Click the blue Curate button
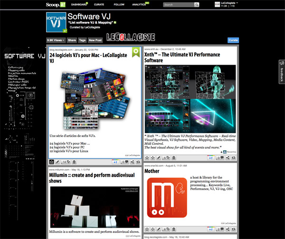 (x=233, y=40)
